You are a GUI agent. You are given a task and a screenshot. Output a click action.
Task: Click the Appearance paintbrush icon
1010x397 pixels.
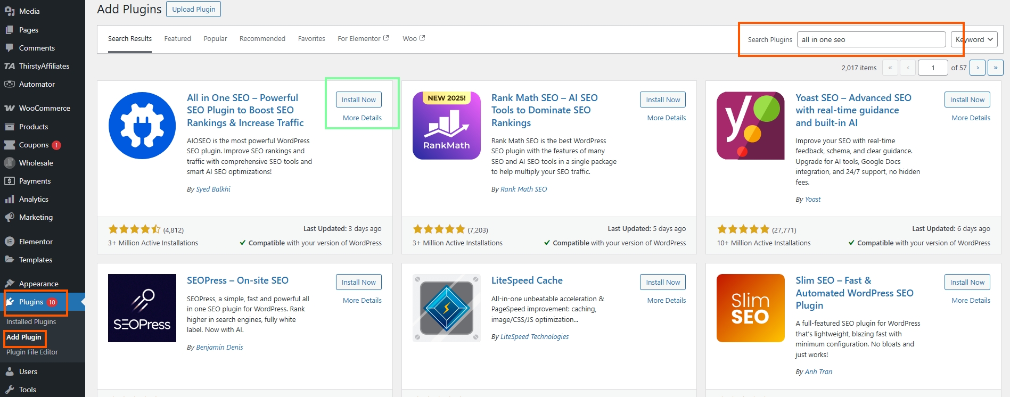tap(9, 284)
